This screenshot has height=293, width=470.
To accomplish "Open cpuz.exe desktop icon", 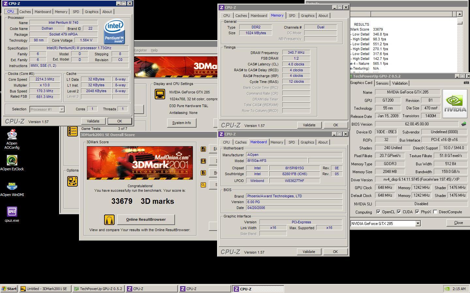I will [x=12, y=215].
